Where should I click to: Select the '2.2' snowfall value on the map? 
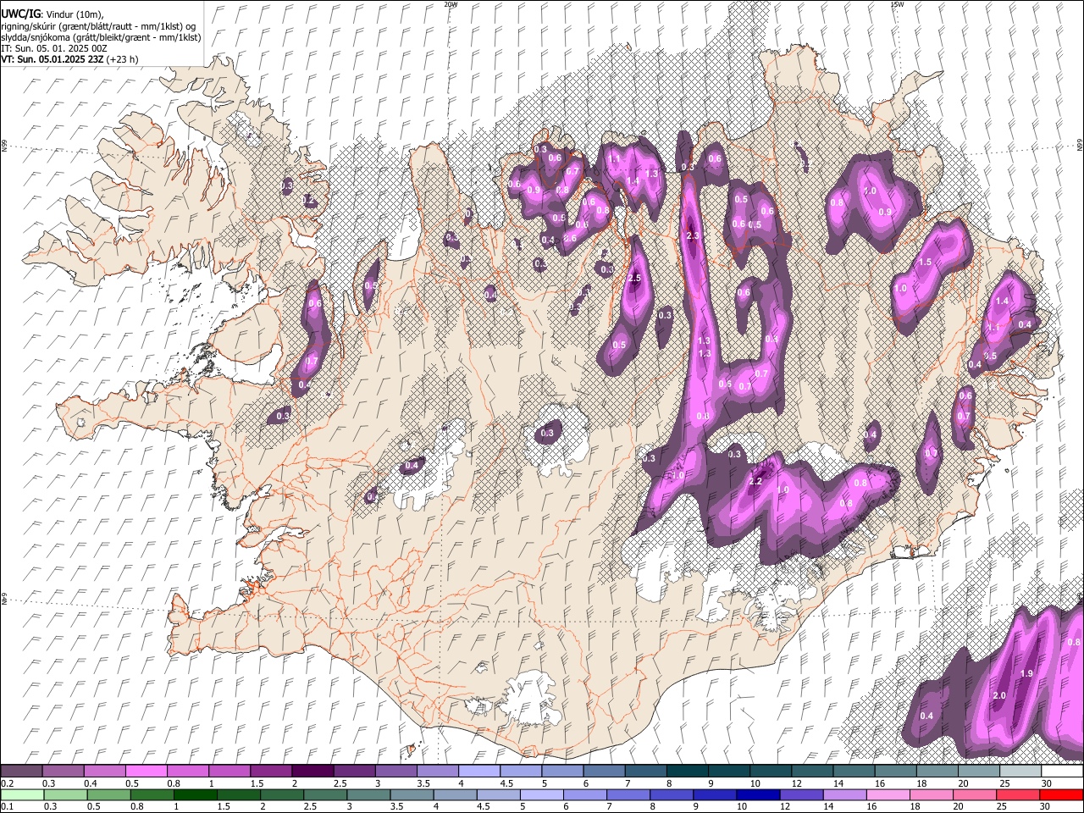(757, 481)
